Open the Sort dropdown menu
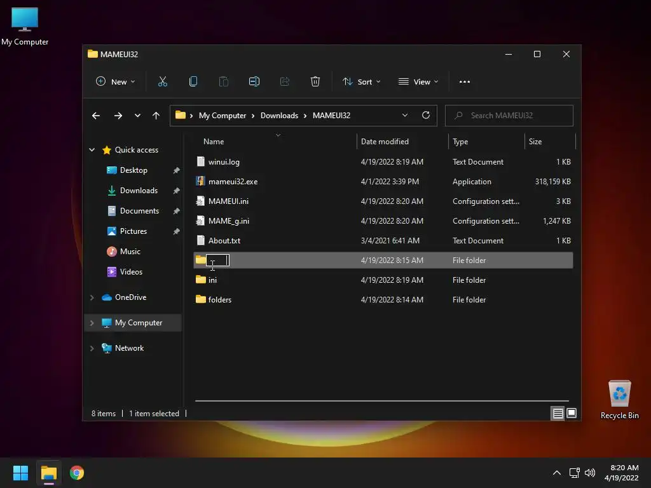Viewport: 651px width, 488px height. [361, 82]
